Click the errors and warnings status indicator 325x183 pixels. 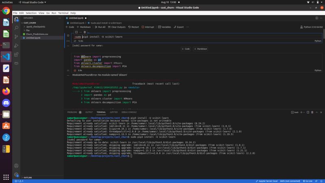(x=19, y=181)
